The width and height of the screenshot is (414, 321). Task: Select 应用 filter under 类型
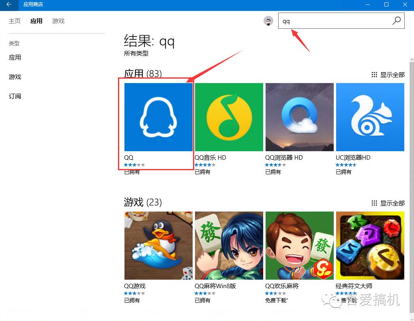[x=15, y=57]
